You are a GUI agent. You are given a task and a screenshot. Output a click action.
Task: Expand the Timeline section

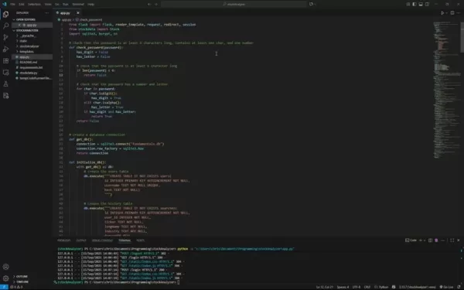click(x=22, y=281)
